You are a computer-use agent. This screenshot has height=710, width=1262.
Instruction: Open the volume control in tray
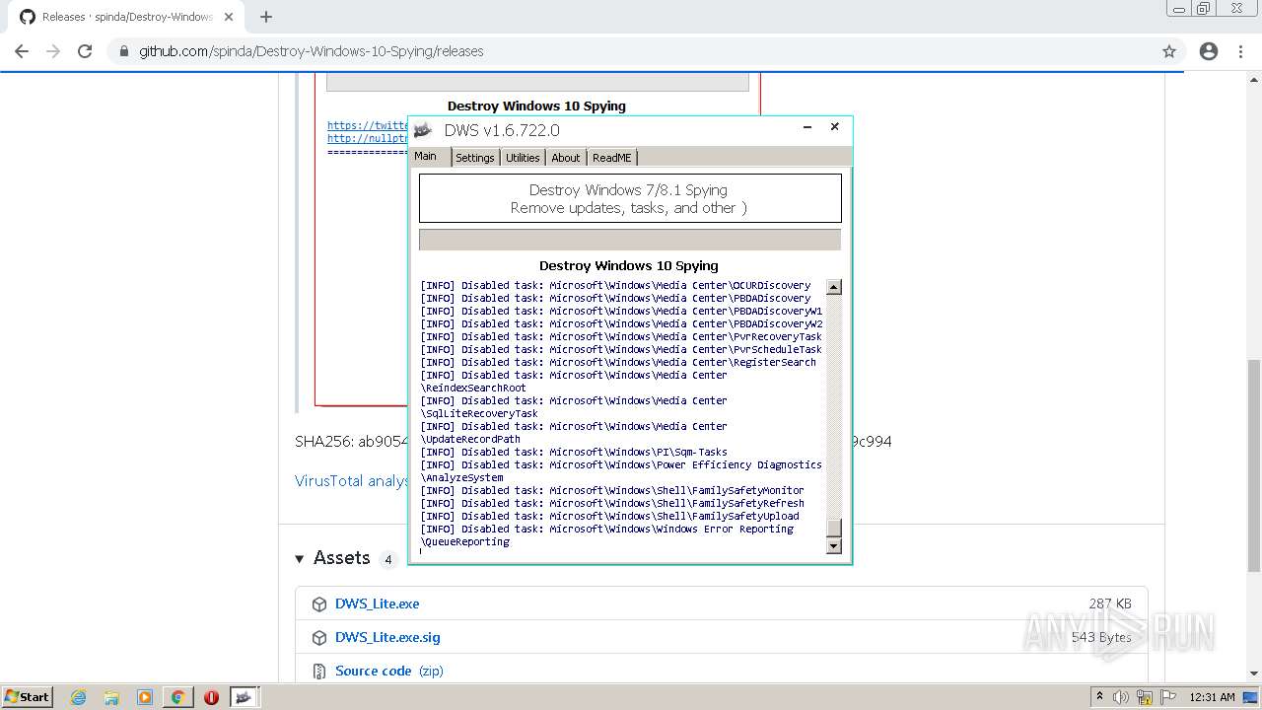click(1122, 697)
